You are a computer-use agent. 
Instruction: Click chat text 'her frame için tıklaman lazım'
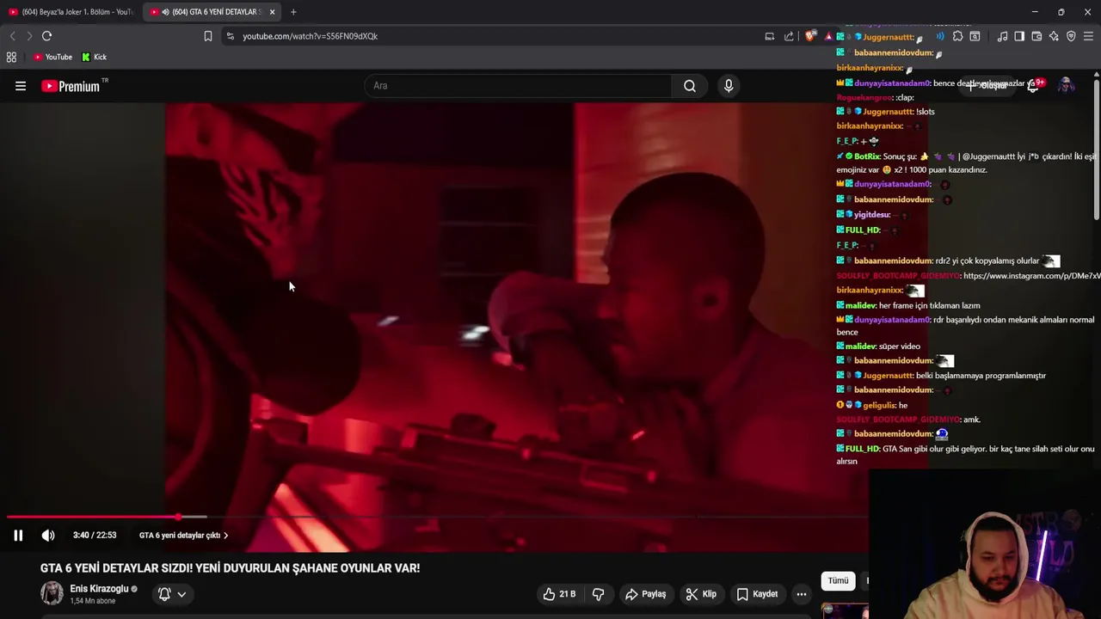point(930,305)
